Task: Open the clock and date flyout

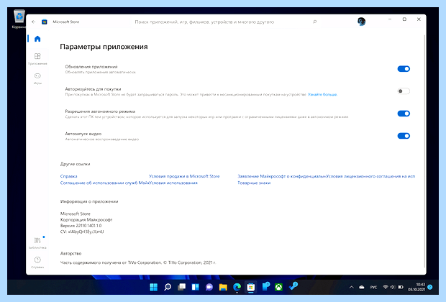Action: click(417, 287)
